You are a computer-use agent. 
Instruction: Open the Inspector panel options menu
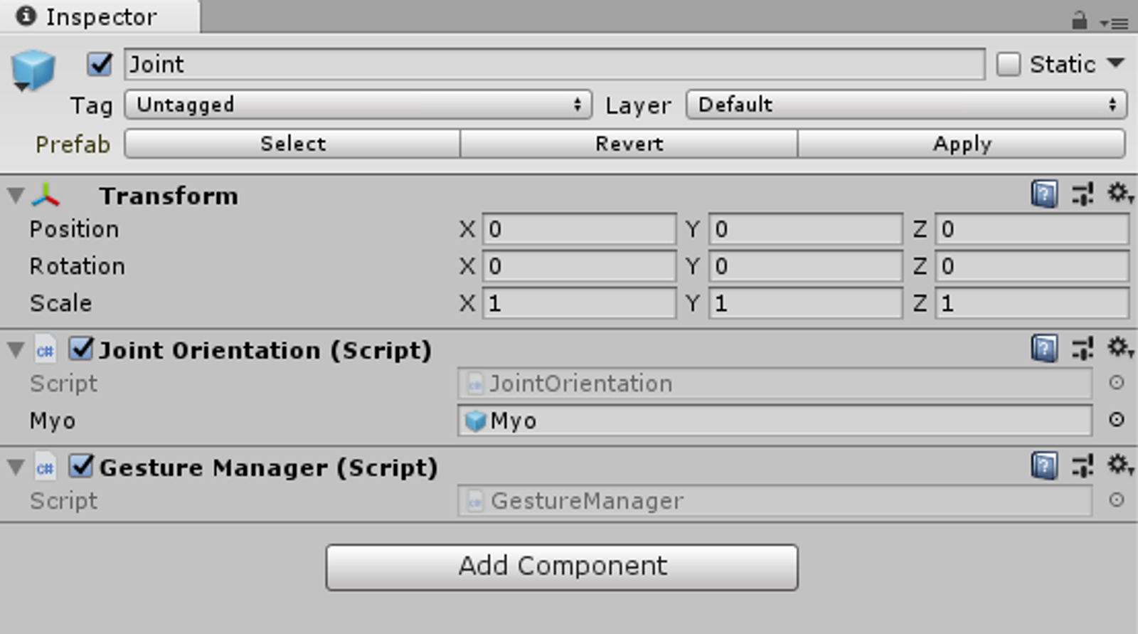coord(1115,23)
